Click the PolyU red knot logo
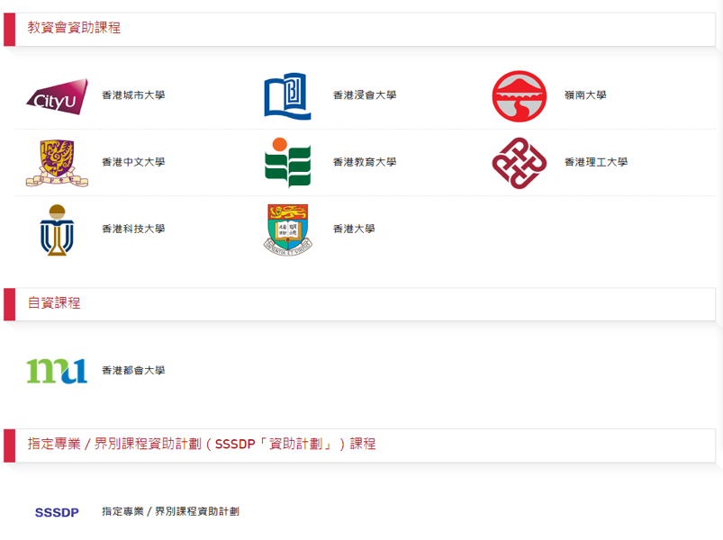 (x=520, y=163)
